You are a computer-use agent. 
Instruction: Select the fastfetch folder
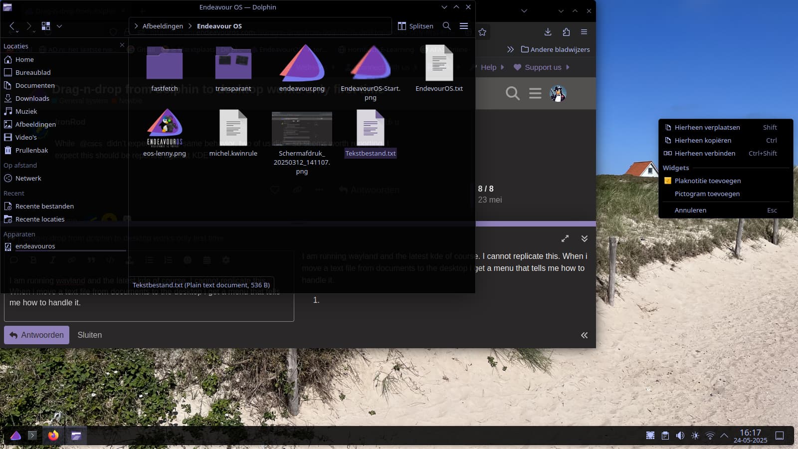[x=165, y=68]
